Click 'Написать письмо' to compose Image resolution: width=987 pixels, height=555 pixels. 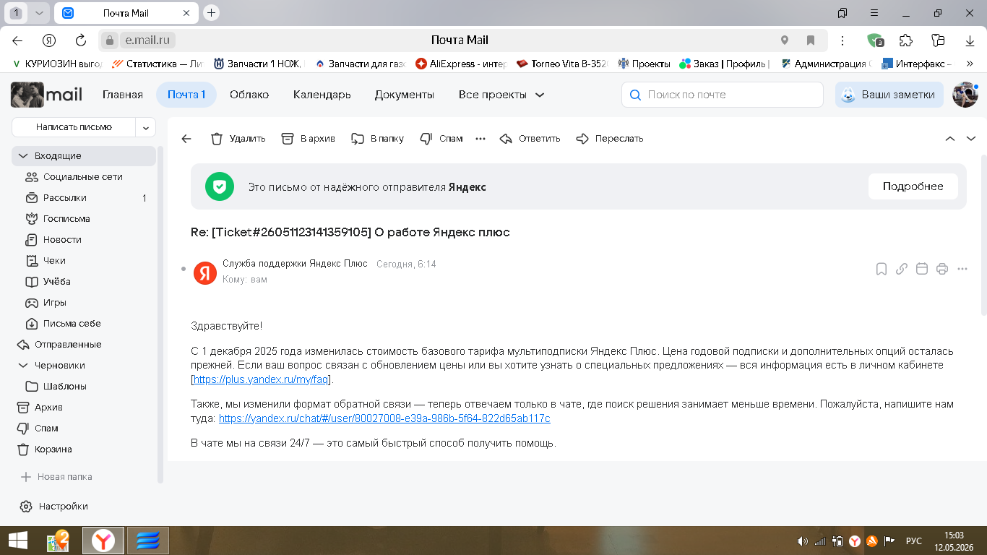click(x=74, y=127)
